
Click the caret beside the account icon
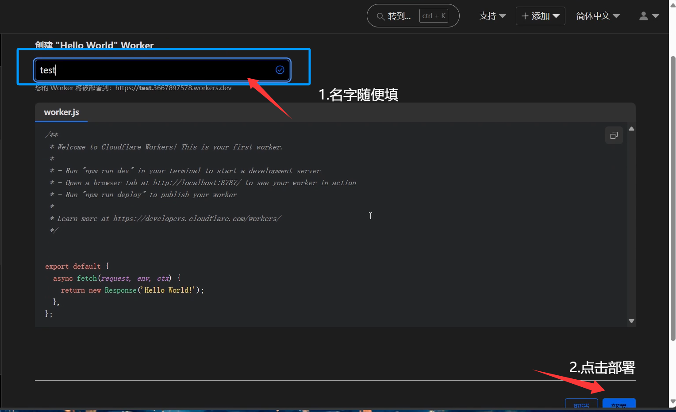[656, 16]
